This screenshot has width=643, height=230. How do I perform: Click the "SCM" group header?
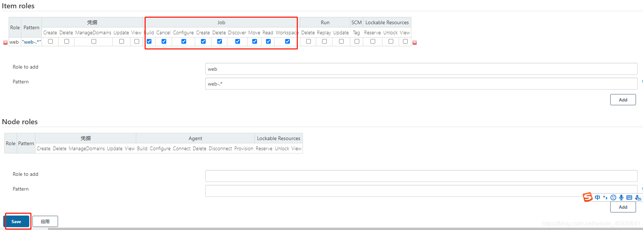click(x=356, y=22)
